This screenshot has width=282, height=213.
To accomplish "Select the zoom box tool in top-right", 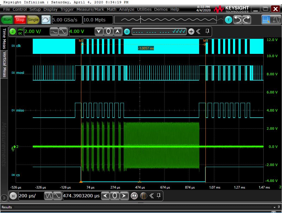I will click(266, 20).
